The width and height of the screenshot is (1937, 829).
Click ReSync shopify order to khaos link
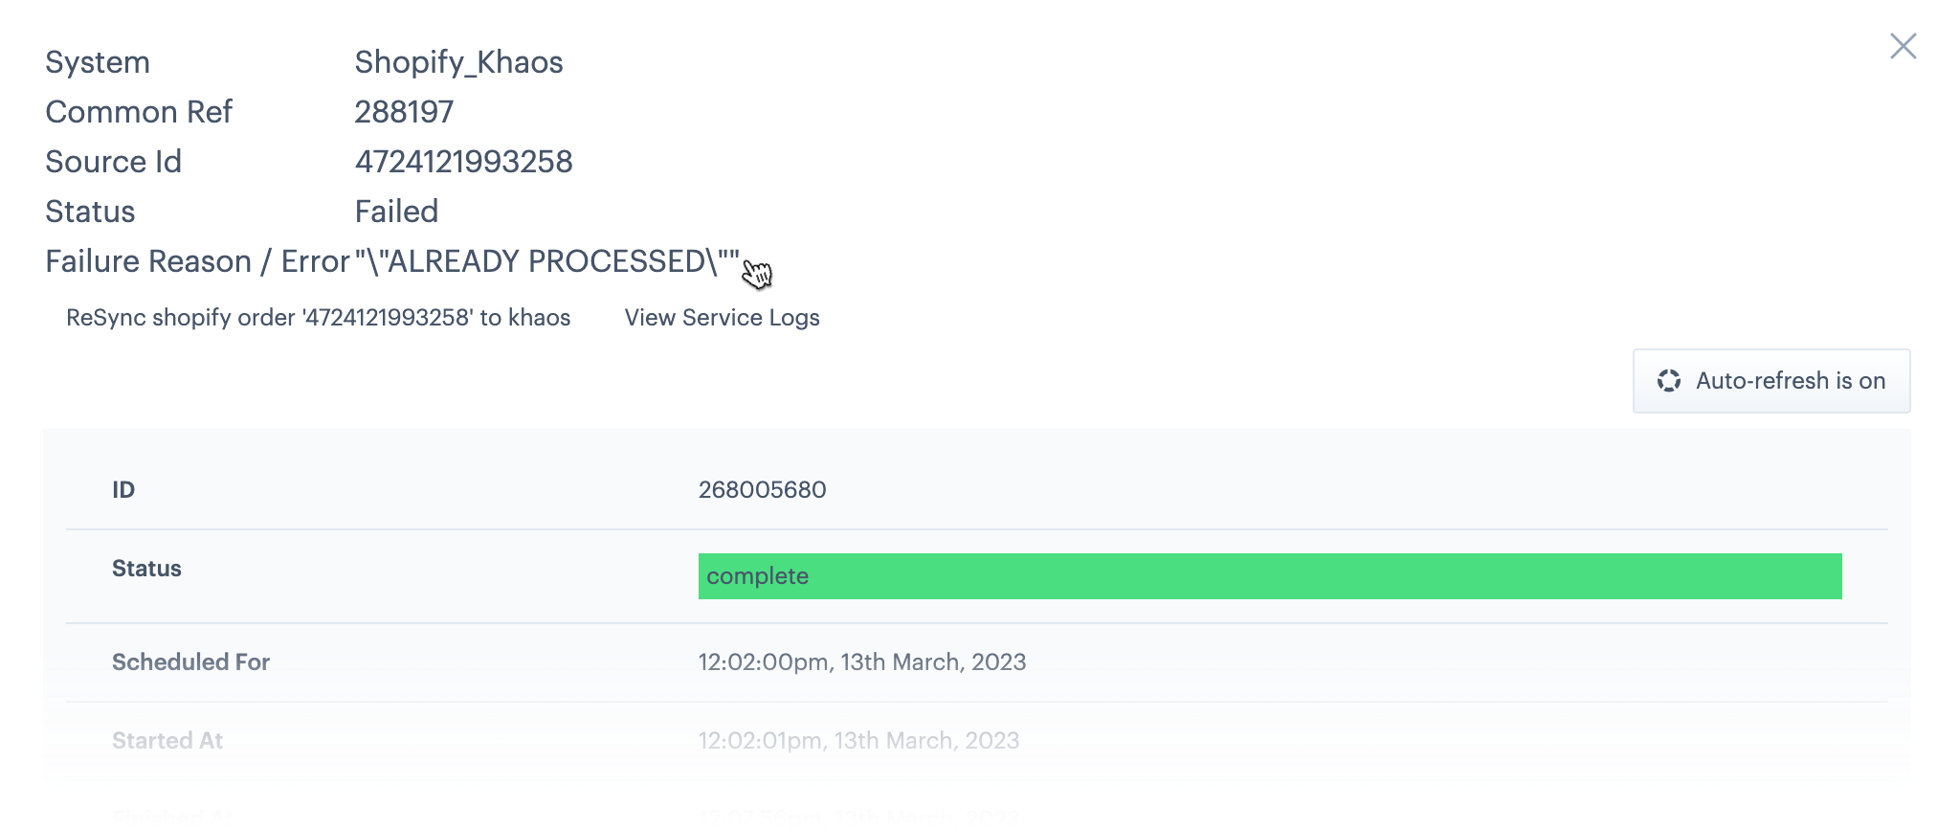pos(318,318)
